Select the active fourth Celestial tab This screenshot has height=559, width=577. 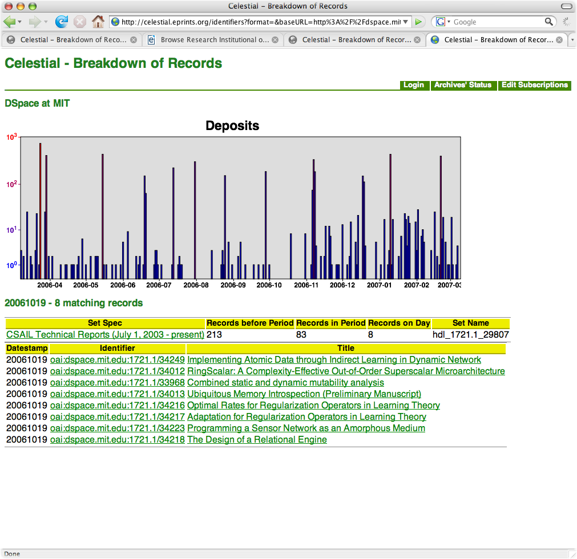pos(498,40)
